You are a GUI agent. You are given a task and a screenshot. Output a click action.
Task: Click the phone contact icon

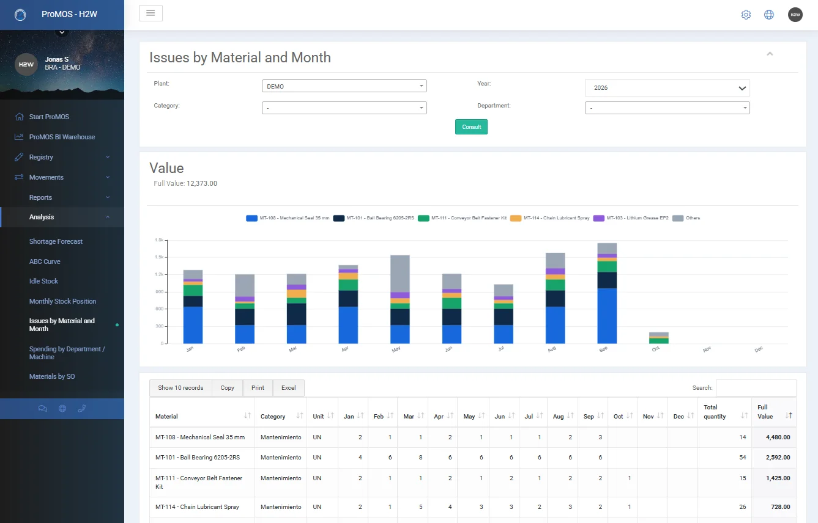82,409
